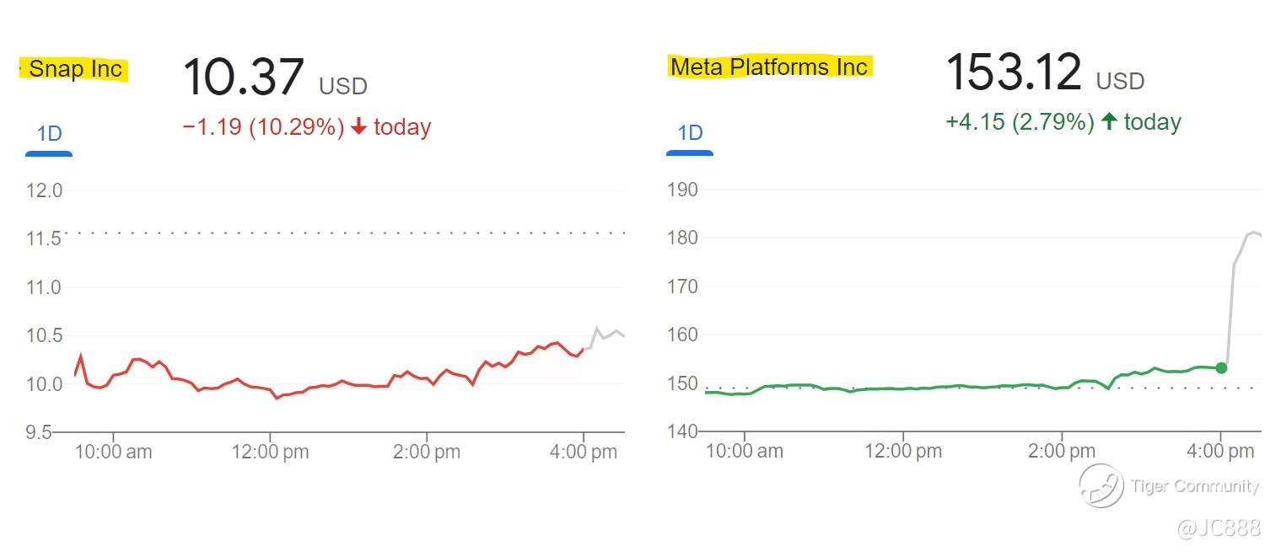
Task: Click the 180 axis label on Meta chart
Action: click(682, 238)
